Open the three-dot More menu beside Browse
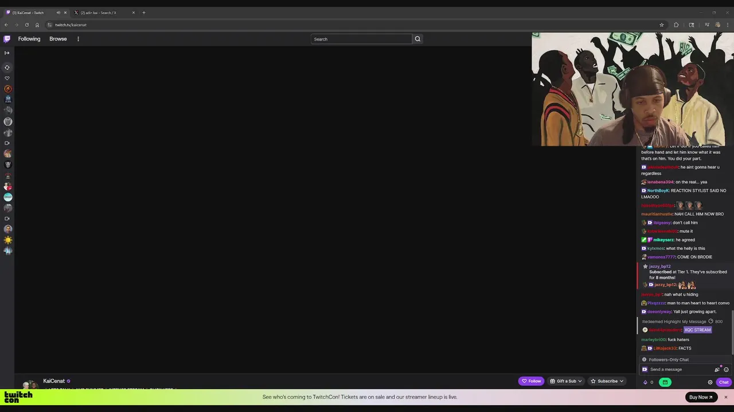This screenshot has height=412, width=734. [78, 39]
